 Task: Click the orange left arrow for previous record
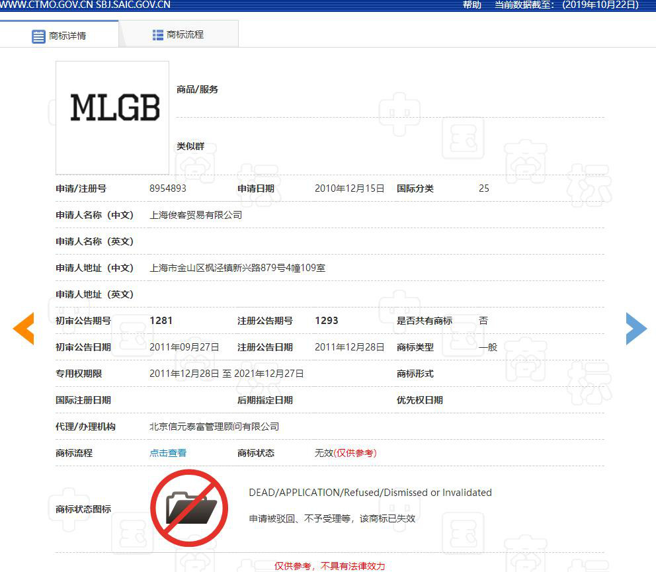coord(24,329)
